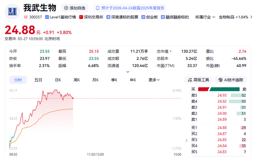Switch to 周K chart tab

(x=76, y=80)
